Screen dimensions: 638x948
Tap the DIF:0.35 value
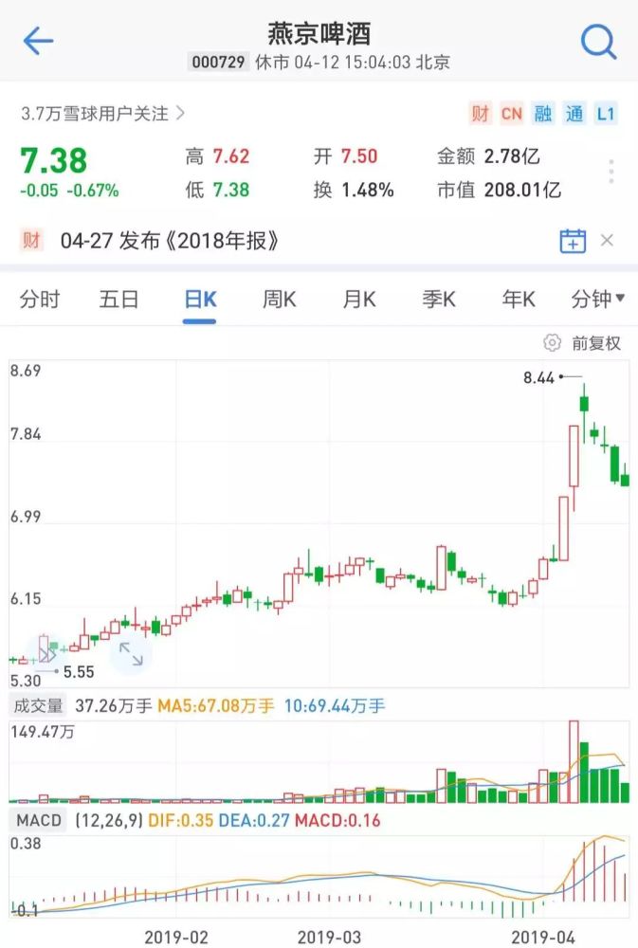click(181, 820)
